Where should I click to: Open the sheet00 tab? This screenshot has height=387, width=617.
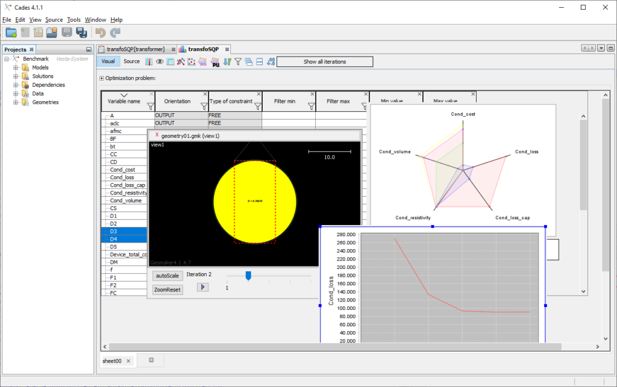[x=111, y=361]
